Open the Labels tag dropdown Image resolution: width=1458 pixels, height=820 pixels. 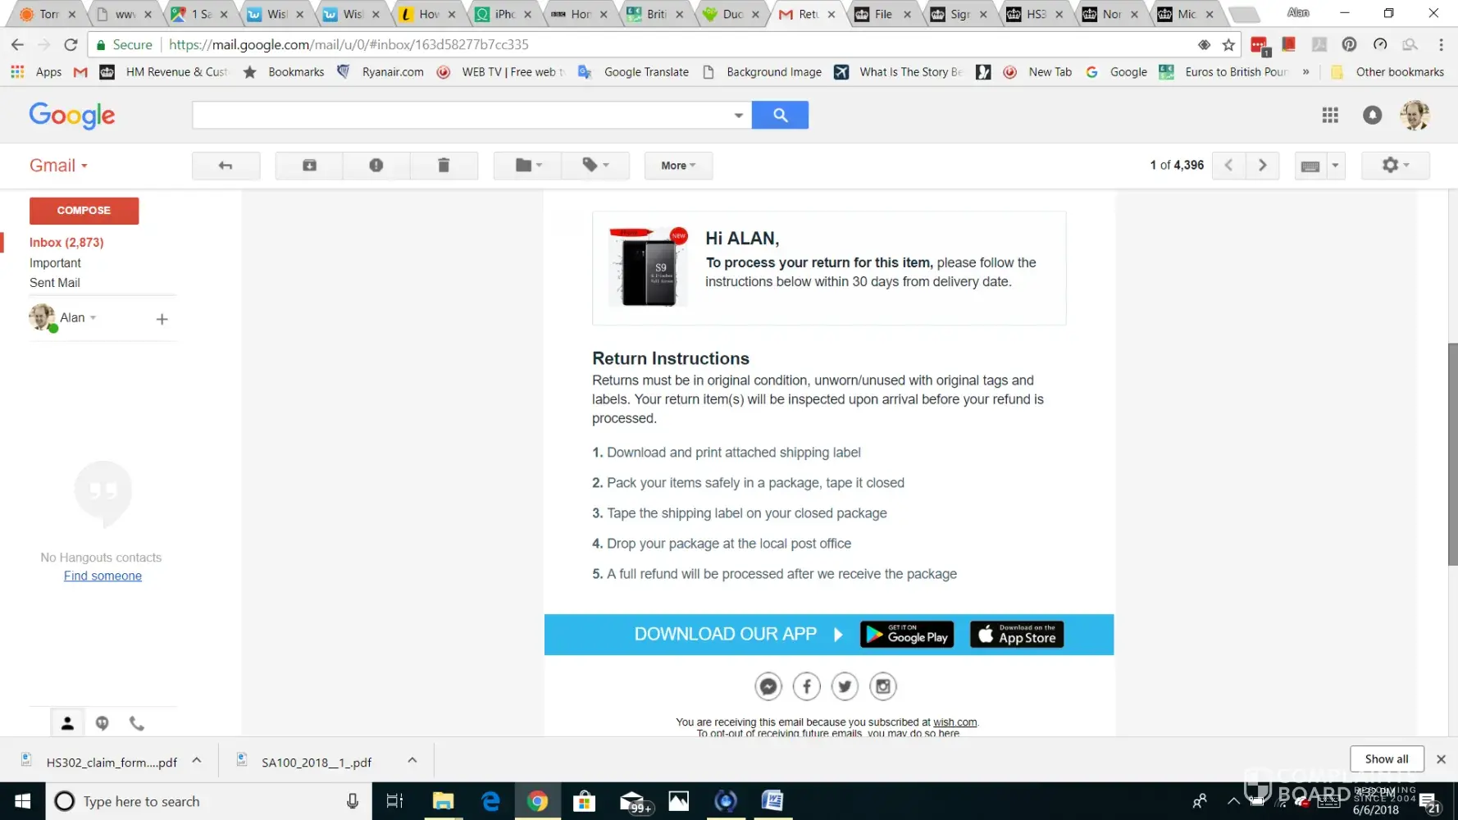click(x=595, y=166)
